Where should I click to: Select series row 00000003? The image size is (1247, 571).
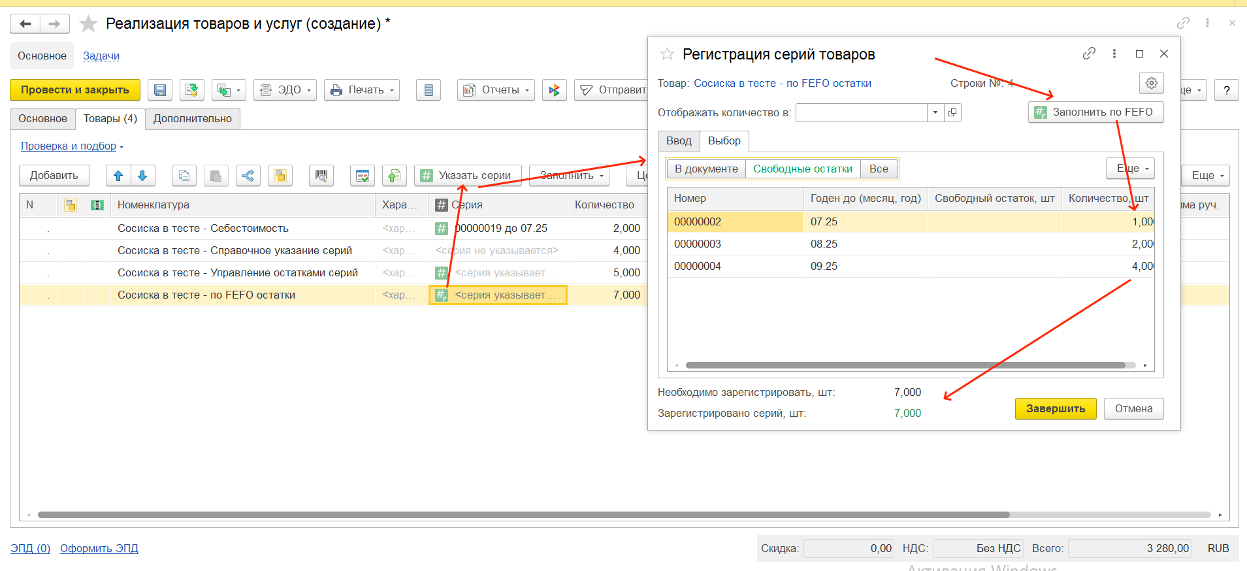tap(698, 244)
